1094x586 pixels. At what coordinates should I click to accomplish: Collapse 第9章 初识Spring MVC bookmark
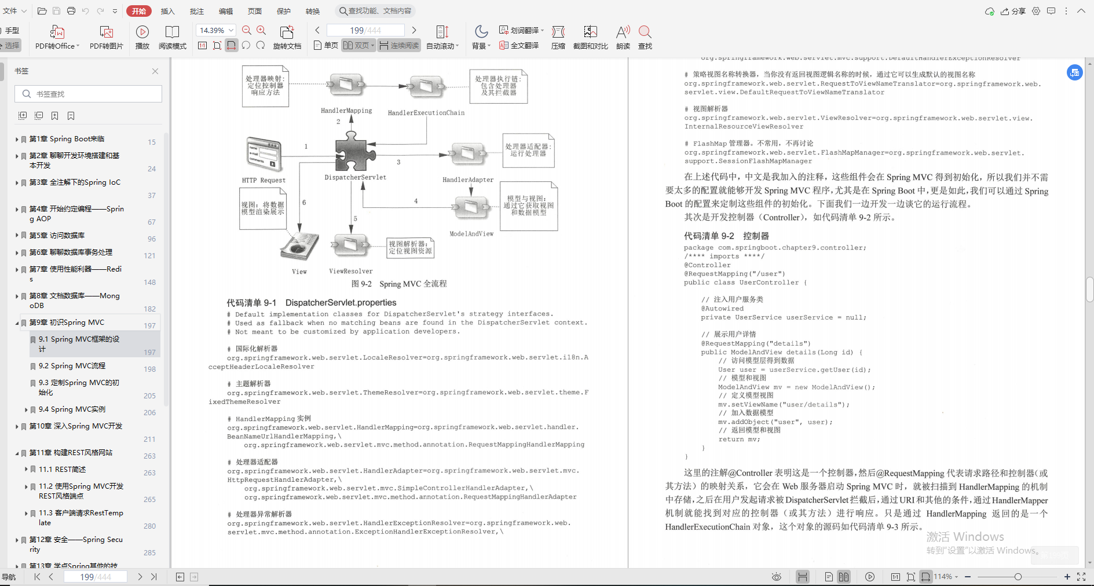[17, 323]
